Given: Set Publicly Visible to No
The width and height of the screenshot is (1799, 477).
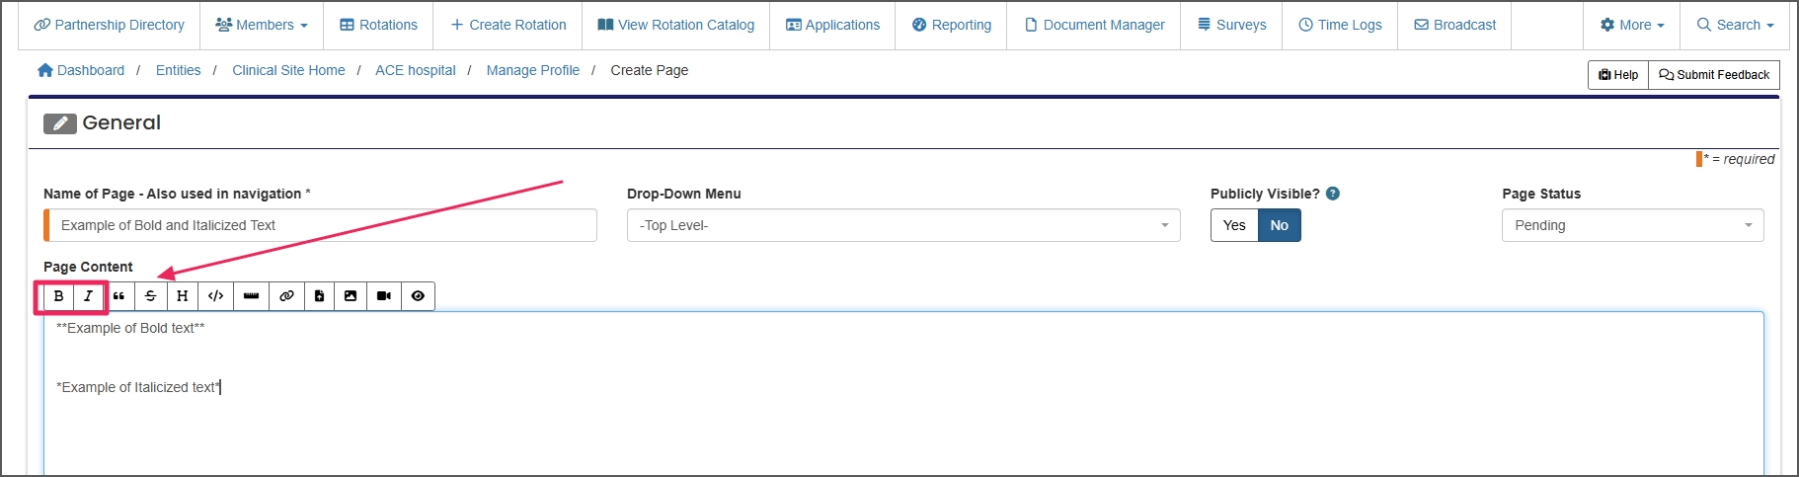Looking at the screenshot, I should point(1279,225).
